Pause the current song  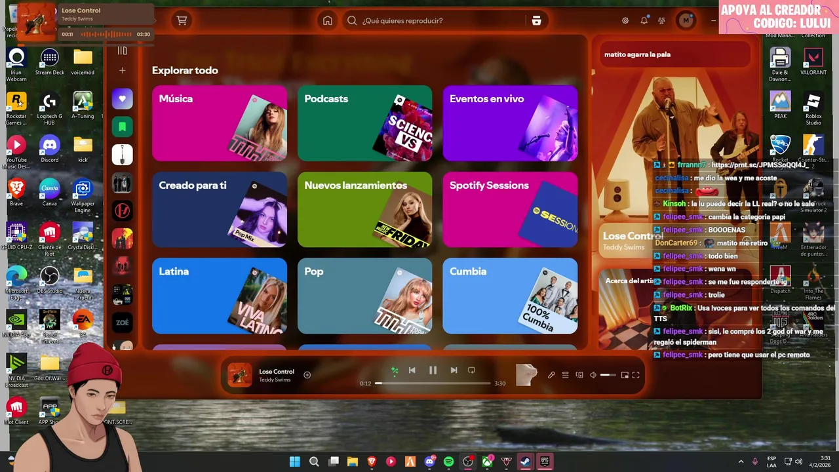coord(433,370)
